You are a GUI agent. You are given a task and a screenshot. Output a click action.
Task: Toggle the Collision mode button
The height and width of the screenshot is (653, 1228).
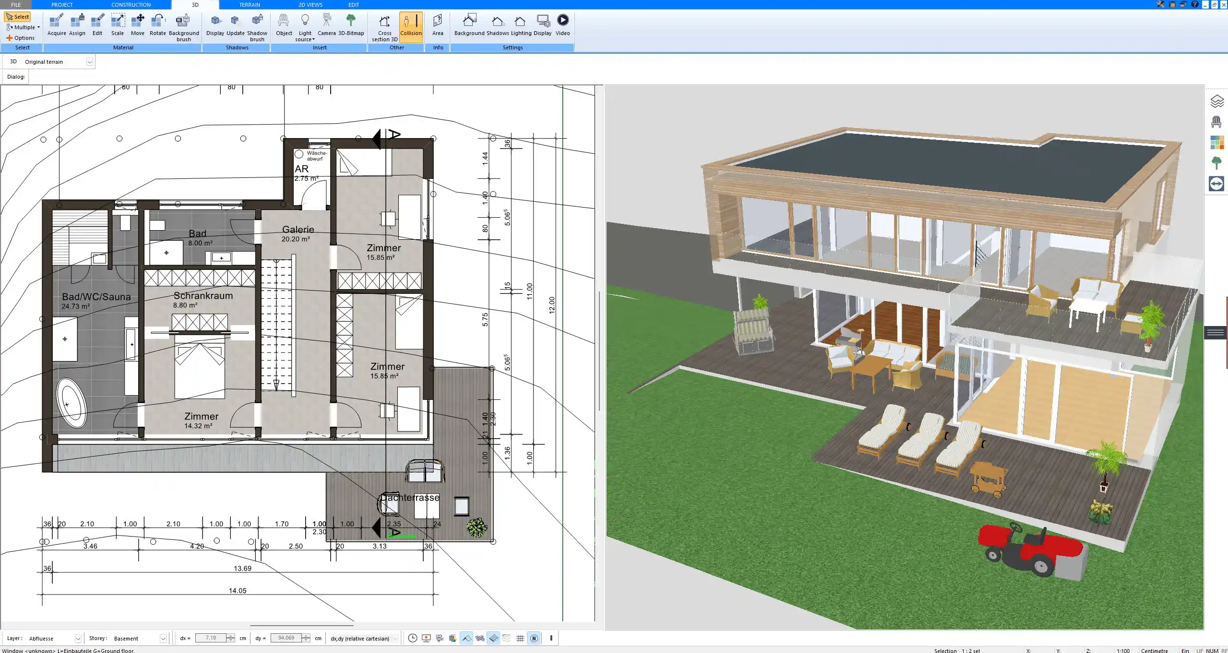pos(411,27)
